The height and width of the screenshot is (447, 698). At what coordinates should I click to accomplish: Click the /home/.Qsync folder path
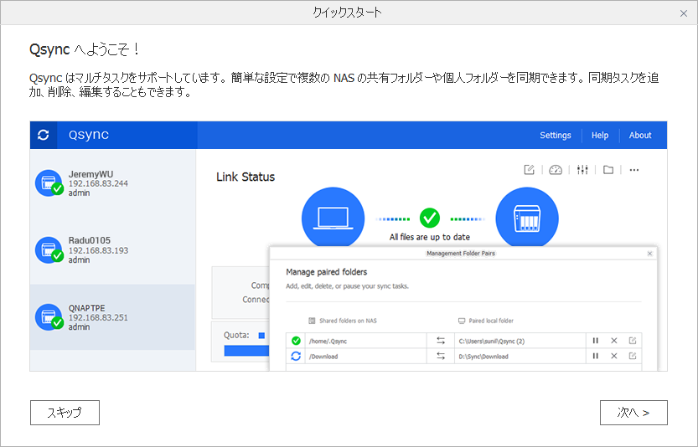click(328, 342)
